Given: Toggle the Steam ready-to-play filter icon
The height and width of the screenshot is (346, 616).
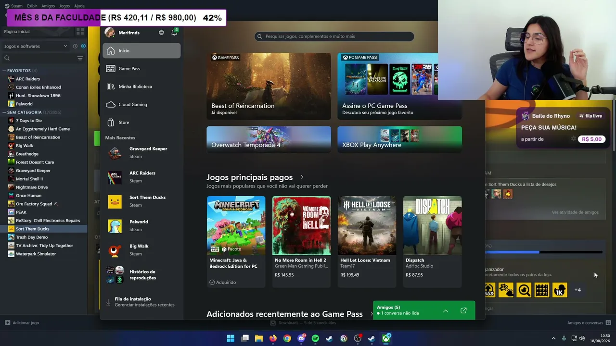Looking at the screenshot, I should (83, 46).
